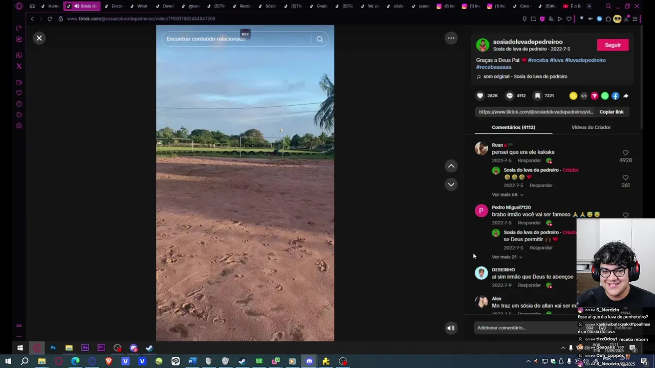Reply to Pedro Miguel7120's comment
This screenshot has height=368, width=655.
tap(529, 223)
